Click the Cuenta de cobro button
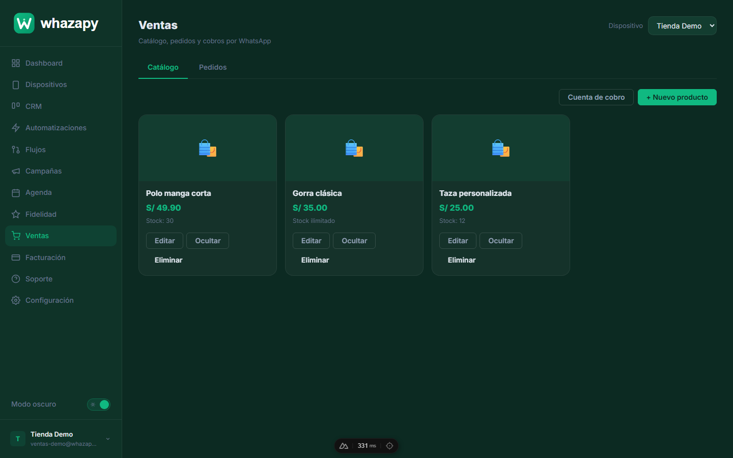 tap(596, 97)
